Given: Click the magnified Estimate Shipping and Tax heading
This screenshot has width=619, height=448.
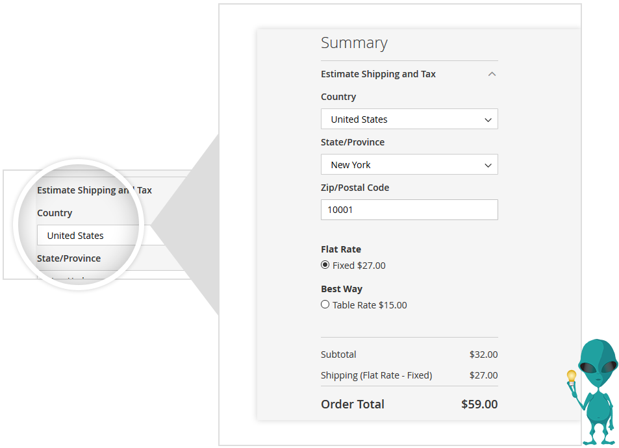Looking at the screenshot, I should click(x=94, y=190).
